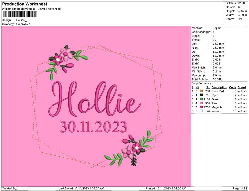This screenshot has height=191, width=249.
Task: Click the Brick Red thread color swatch
Action: tap(201, 91)
